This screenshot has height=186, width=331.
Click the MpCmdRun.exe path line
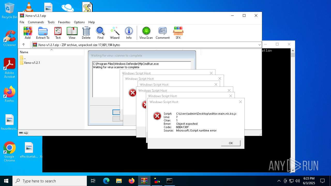coord(126,64)
